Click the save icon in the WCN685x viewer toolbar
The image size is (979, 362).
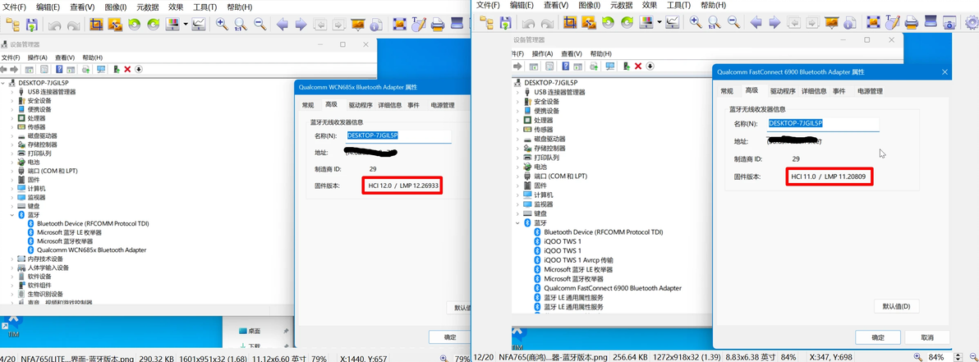(31, 25)
